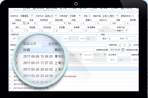148x98 pixels.
Task: Open the 收货方式 dropdown showing 无需提货
Action: tap(27, 16)
